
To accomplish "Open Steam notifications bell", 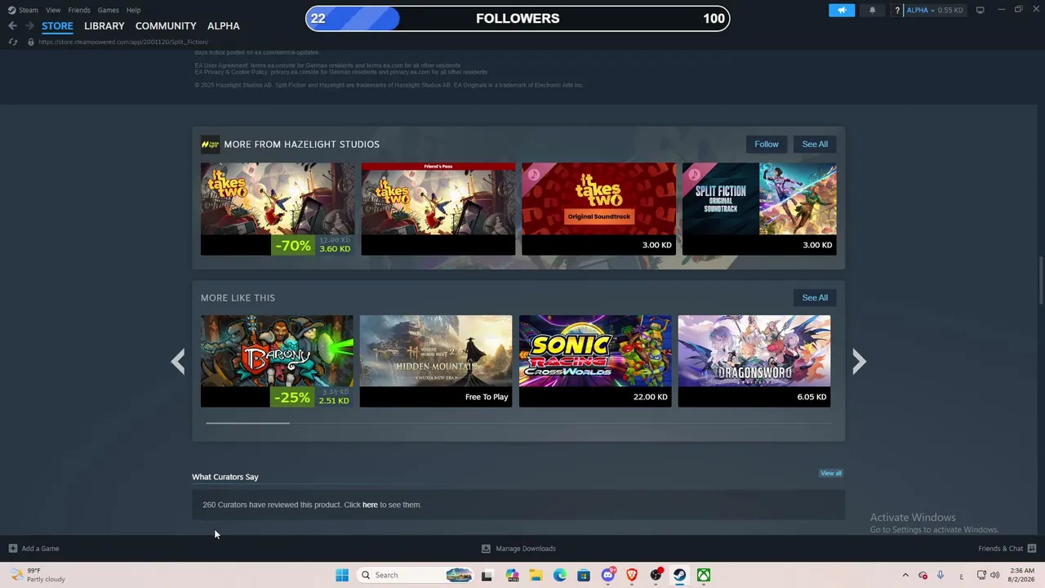I will tap(872, 10).
